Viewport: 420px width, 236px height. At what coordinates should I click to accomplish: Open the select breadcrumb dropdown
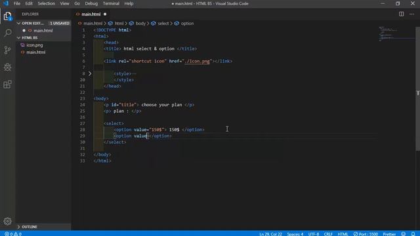click(x=160, y=24)
